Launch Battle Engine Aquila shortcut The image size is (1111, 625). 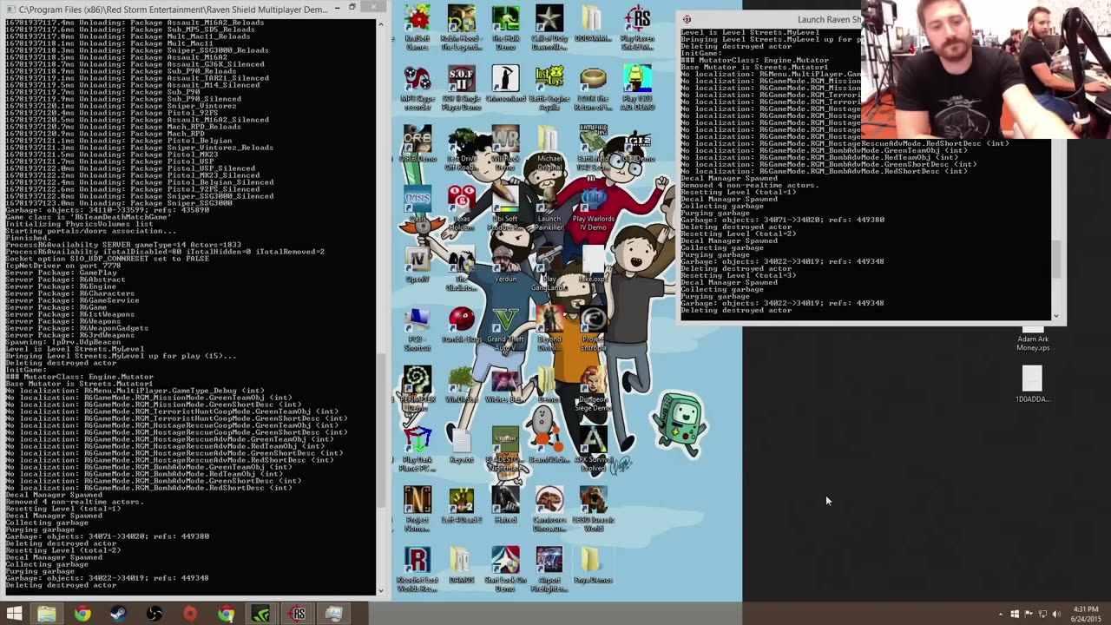pos(549,88)
